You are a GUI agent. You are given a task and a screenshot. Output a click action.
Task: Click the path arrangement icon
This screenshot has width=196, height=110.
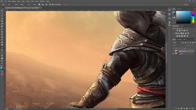(x=46, y=5)
